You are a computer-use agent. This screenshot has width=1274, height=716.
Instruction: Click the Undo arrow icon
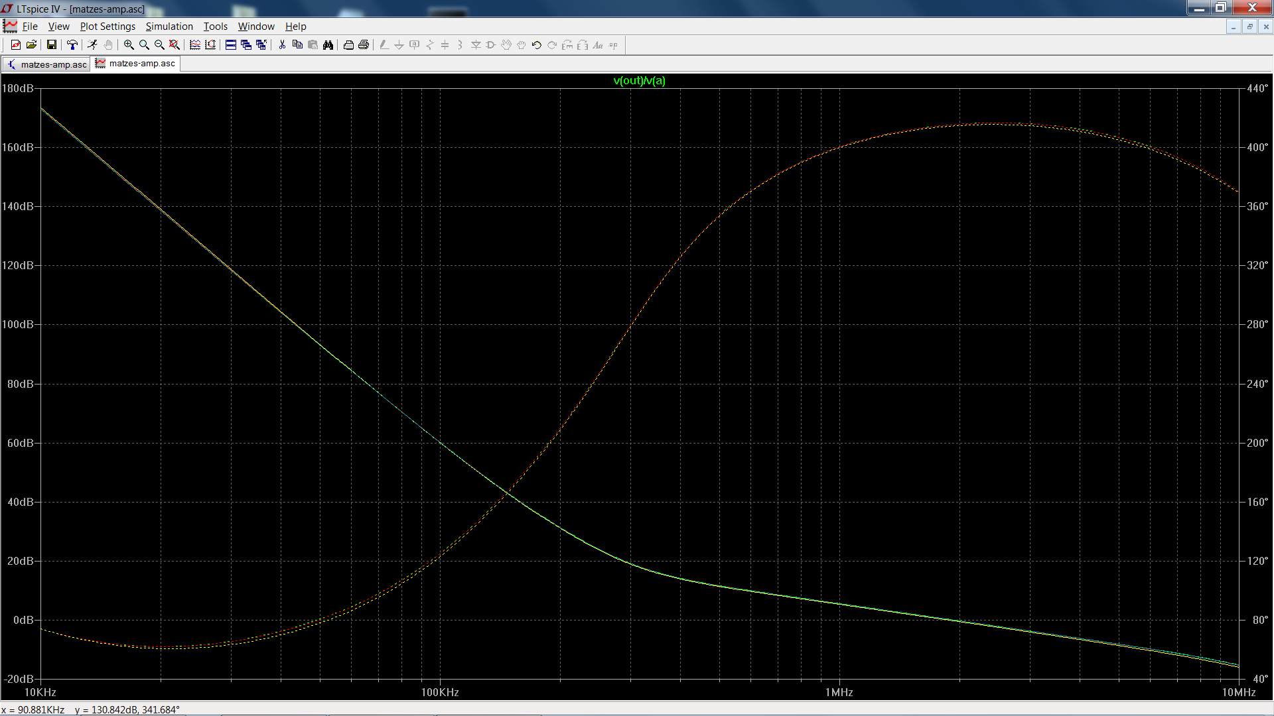pos(537,45)
